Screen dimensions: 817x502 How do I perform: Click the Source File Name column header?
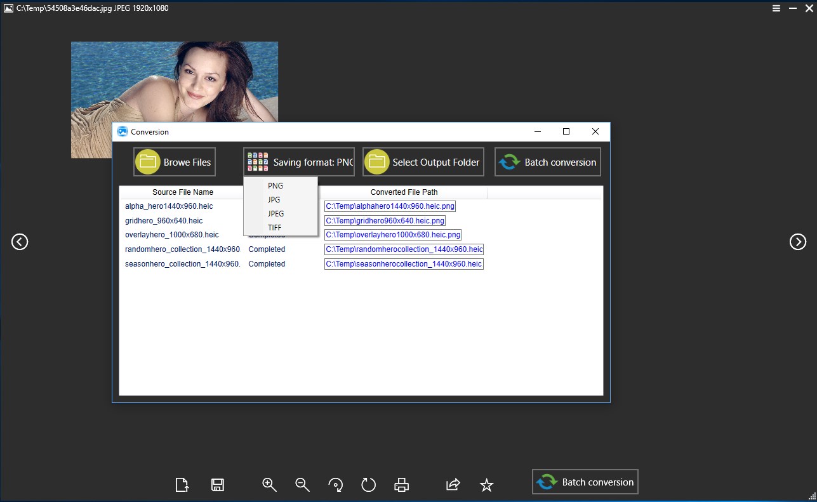[183, 192]
